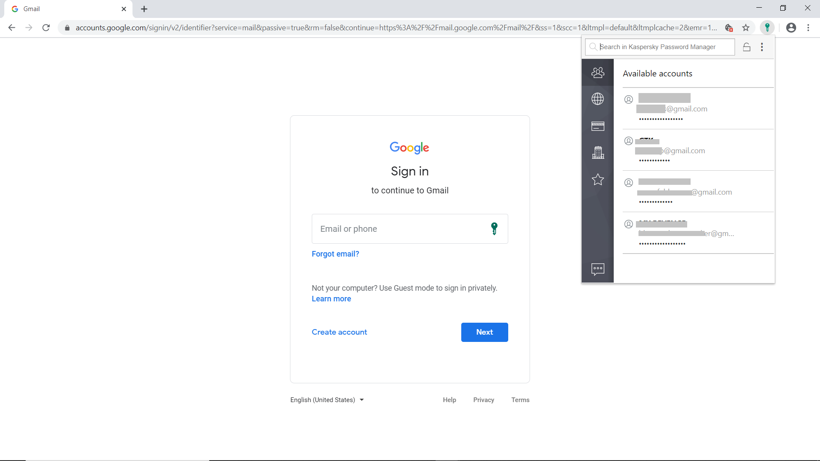The width and height of the screenshot is (820, 461).
Task: Open the websites globe icon in sidebar
Action: [x=597, y=99]
